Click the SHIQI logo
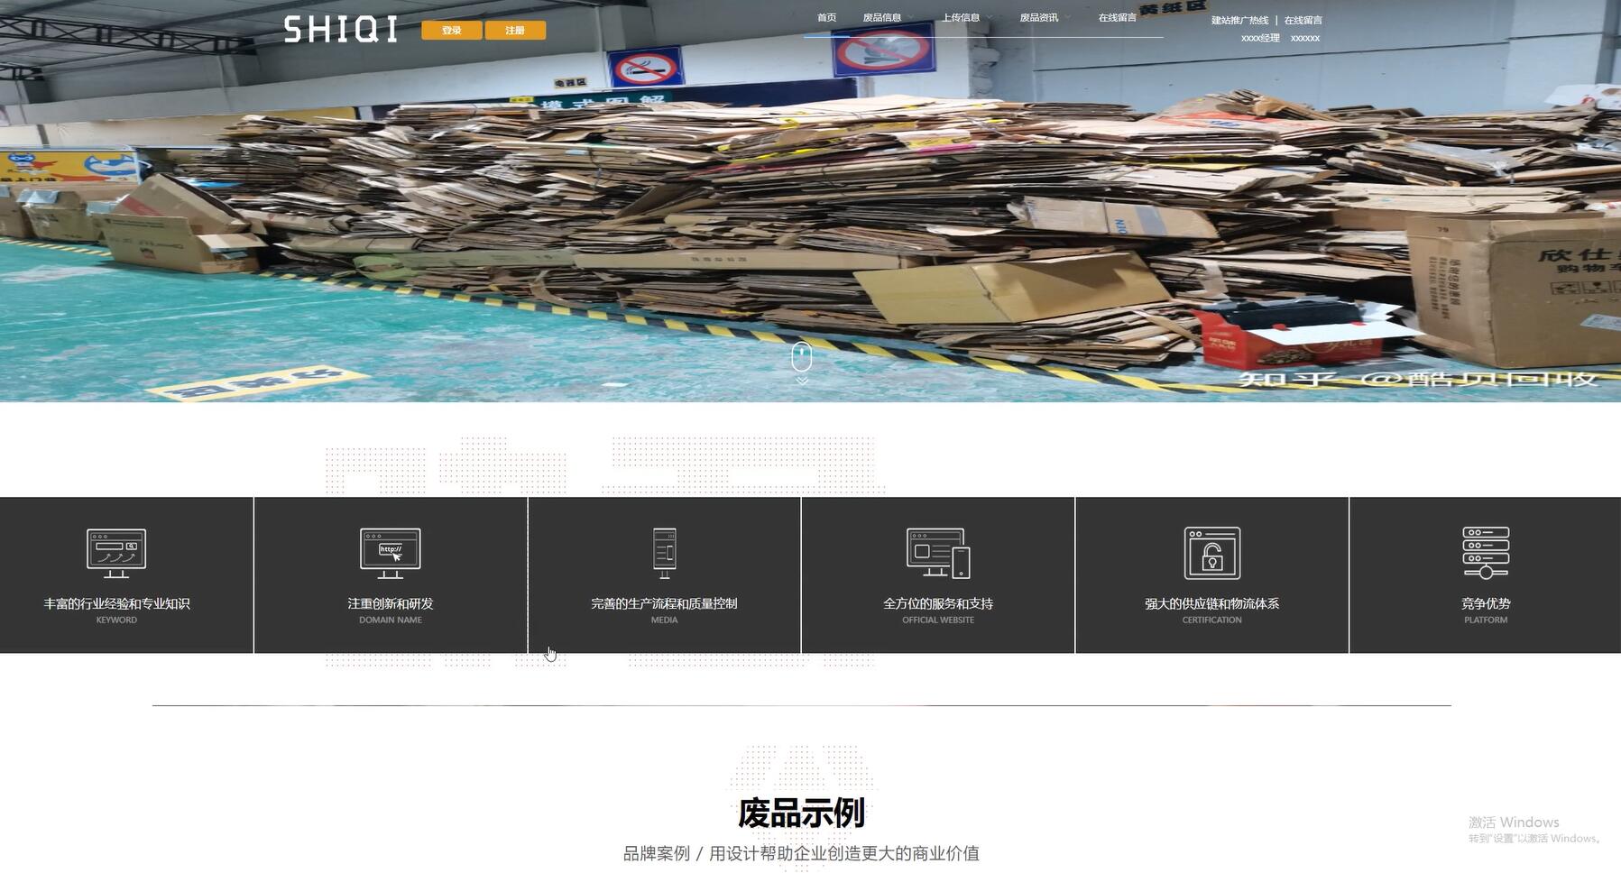This screenshot has width=1621, height=873. 341,28
